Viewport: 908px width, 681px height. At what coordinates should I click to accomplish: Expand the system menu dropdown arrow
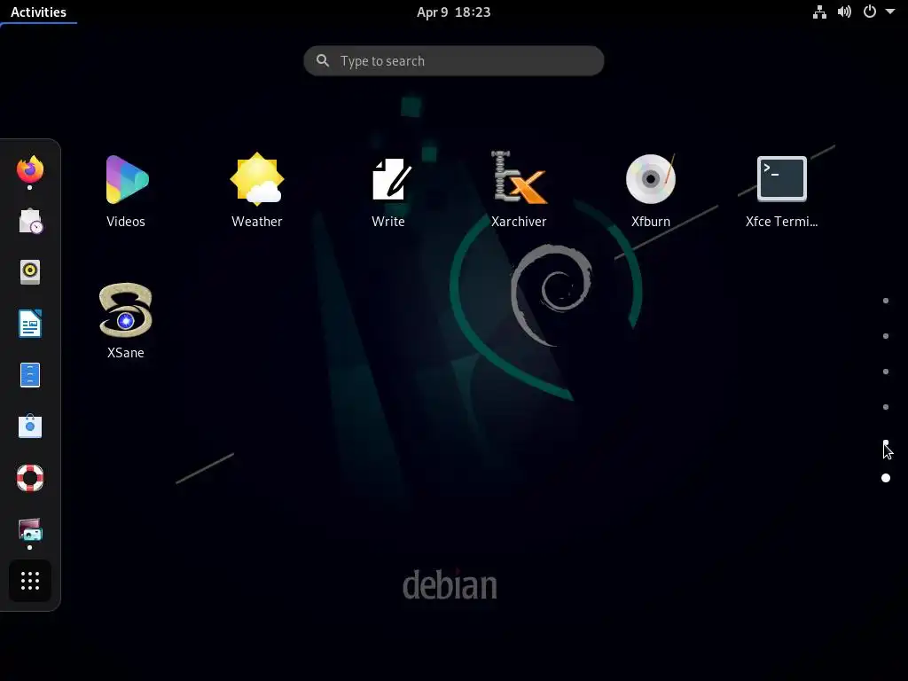(890, 12)
